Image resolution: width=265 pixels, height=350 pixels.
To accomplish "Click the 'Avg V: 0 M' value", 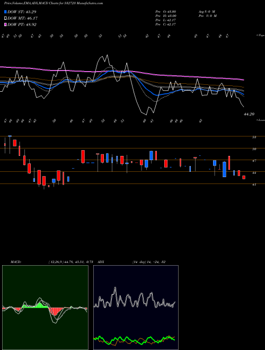I will click(x=206, y=12).
